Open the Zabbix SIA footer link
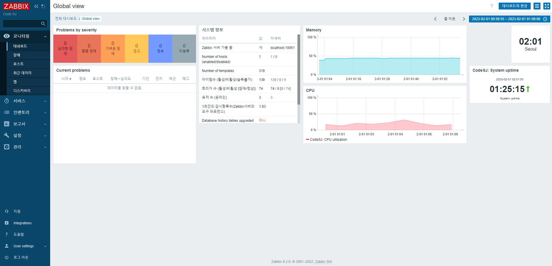 pos(323,262)
